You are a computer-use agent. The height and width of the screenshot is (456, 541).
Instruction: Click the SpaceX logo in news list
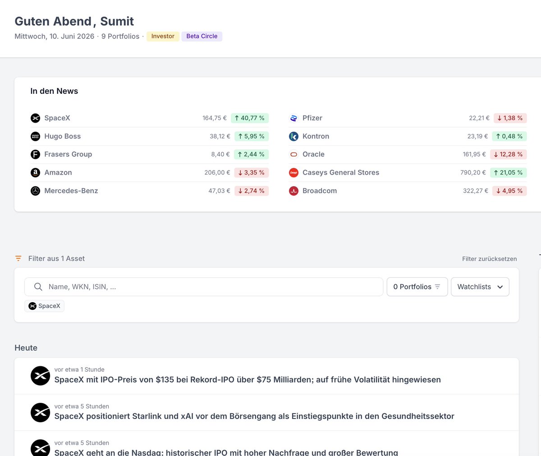tap(35, 118)
